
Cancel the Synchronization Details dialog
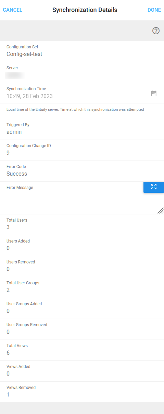[12, 10]
